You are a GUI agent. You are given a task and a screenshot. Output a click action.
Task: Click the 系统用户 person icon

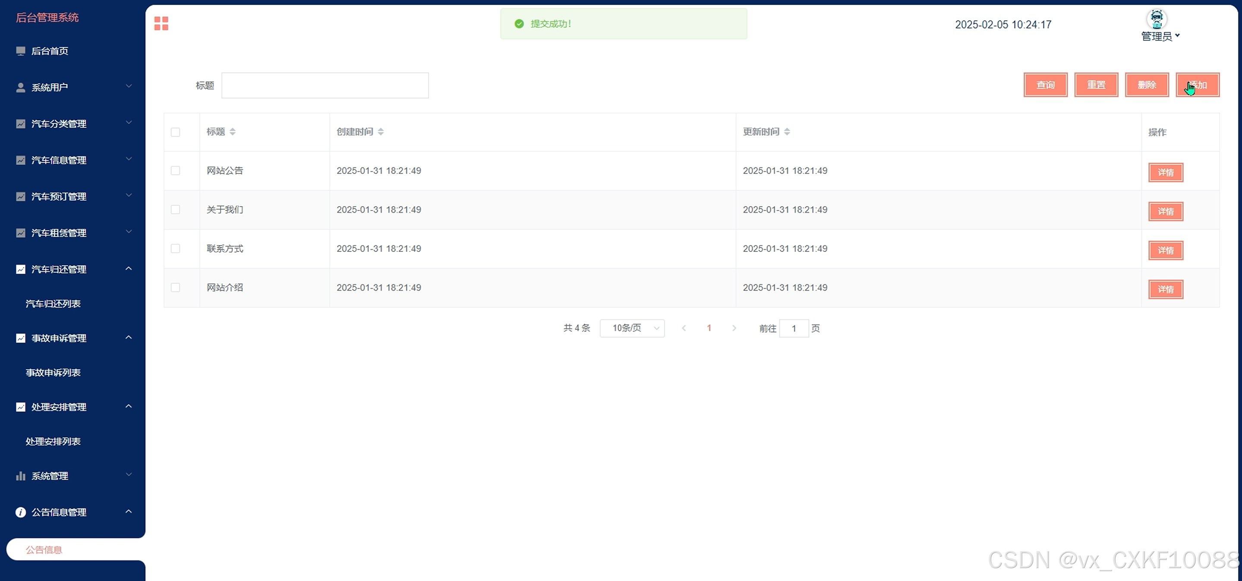(20, 87)
